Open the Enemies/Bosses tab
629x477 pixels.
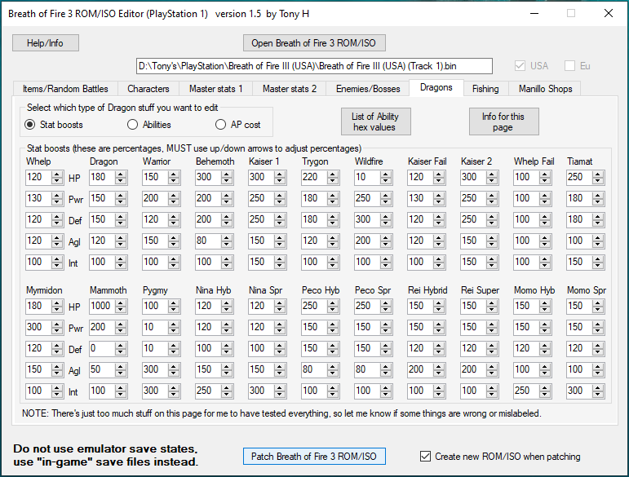(x=368, y=88)
